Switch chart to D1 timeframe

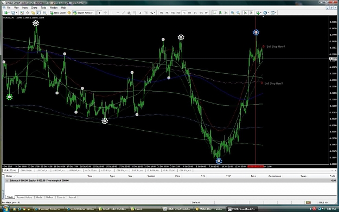[x=195, y=13]
